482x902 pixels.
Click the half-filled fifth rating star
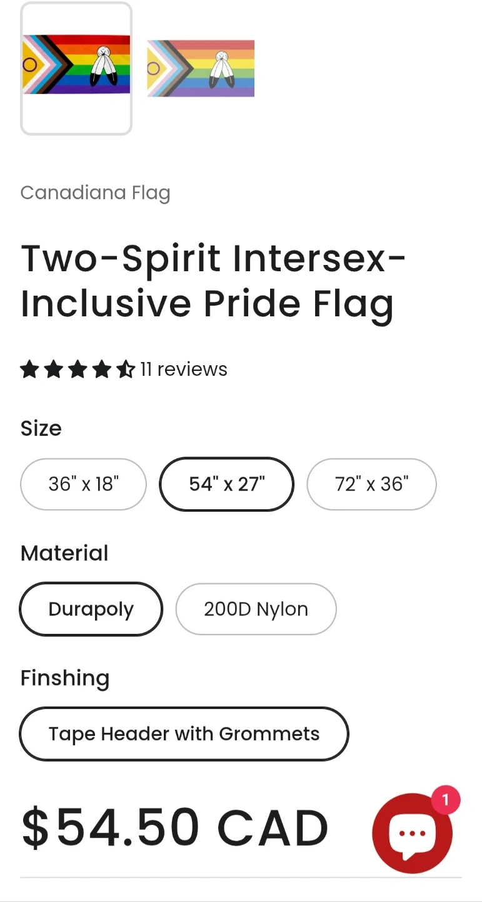click(126, 370)
